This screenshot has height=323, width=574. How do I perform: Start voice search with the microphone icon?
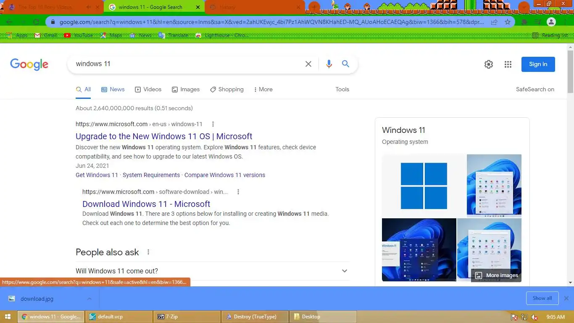click(329, 64)
